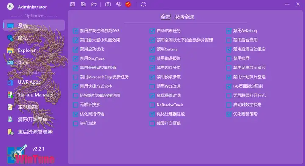Open the UWP Apps section

point(29,83)
